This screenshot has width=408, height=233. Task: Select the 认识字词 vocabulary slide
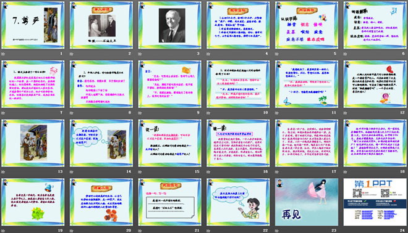click(307, 25)
